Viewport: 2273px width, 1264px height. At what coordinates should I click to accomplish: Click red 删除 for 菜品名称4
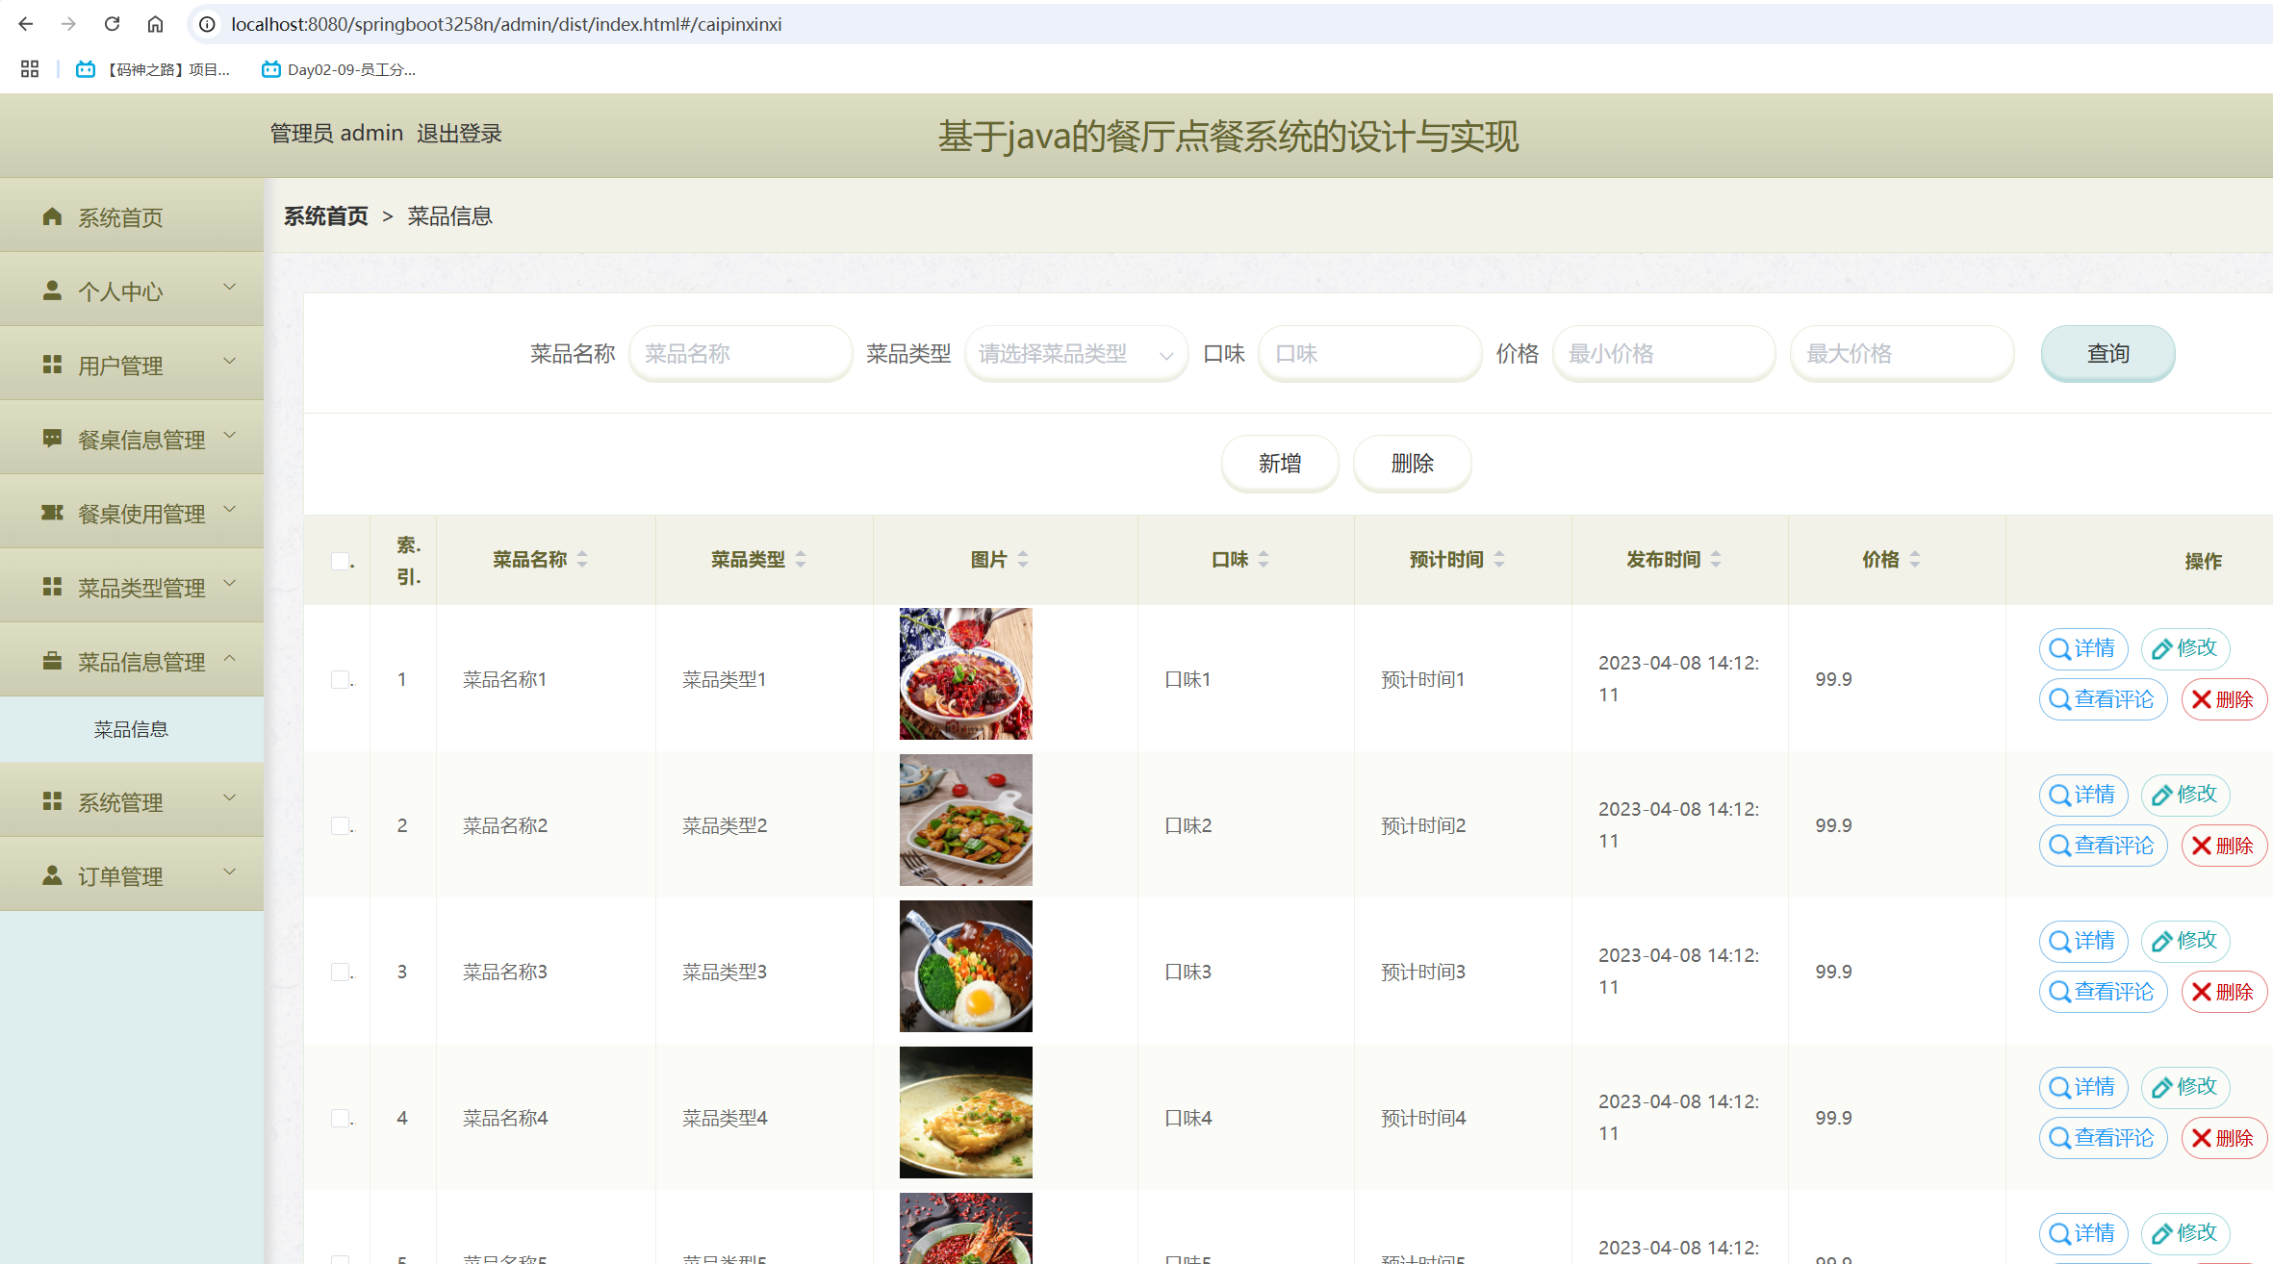(x=2224, y=1138)
